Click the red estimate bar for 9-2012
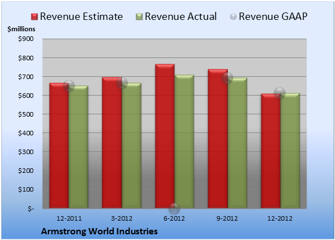The width and height of the screenshot is (335, 240). [x=218, y=139]
